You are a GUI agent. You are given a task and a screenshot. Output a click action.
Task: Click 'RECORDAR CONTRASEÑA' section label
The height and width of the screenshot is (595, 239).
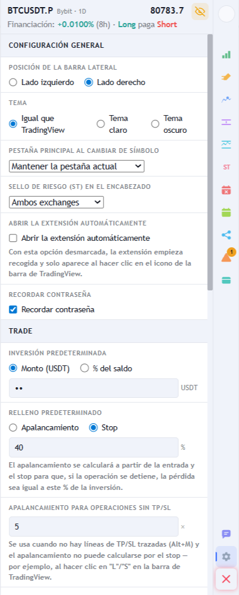49,295
